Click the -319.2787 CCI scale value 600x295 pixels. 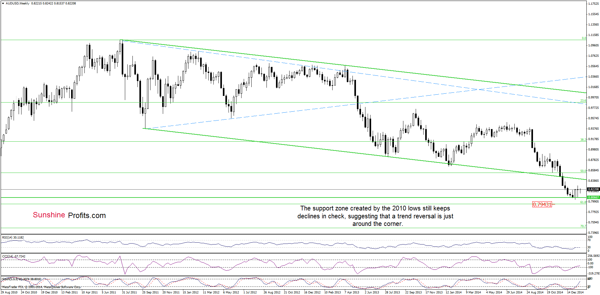pos(593,273)
